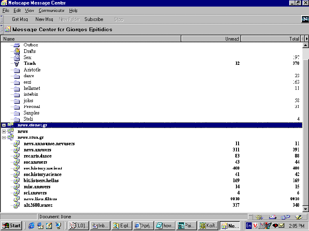Click the Subscribe toolbar button
This screenshot has width=309, height=231.
(94, 19)
